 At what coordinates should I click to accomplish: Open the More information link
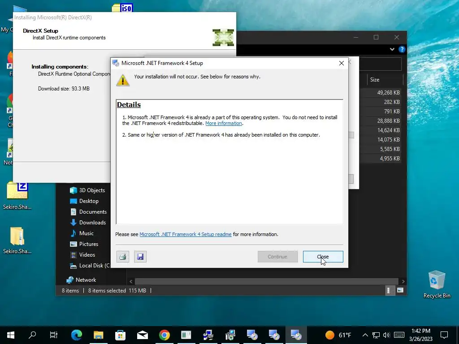tap(224, 123)
